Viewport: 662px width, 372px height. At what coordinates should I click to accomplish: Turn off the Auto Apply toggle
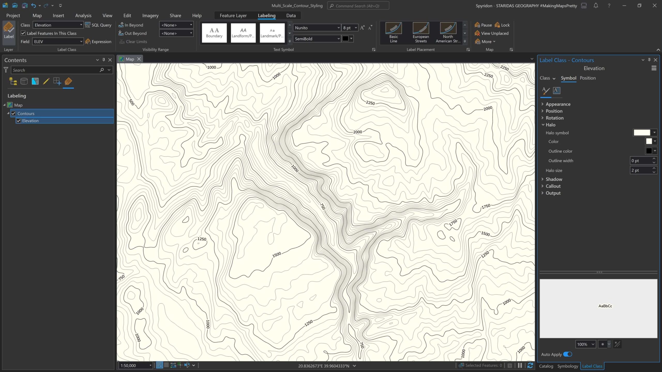click(568, 354)
